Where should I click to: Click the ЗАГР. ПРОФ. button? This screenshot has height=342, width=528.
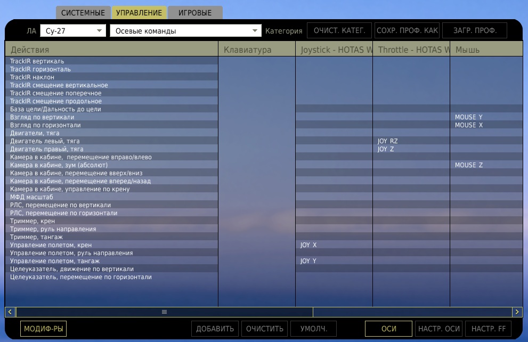point(475,30)
